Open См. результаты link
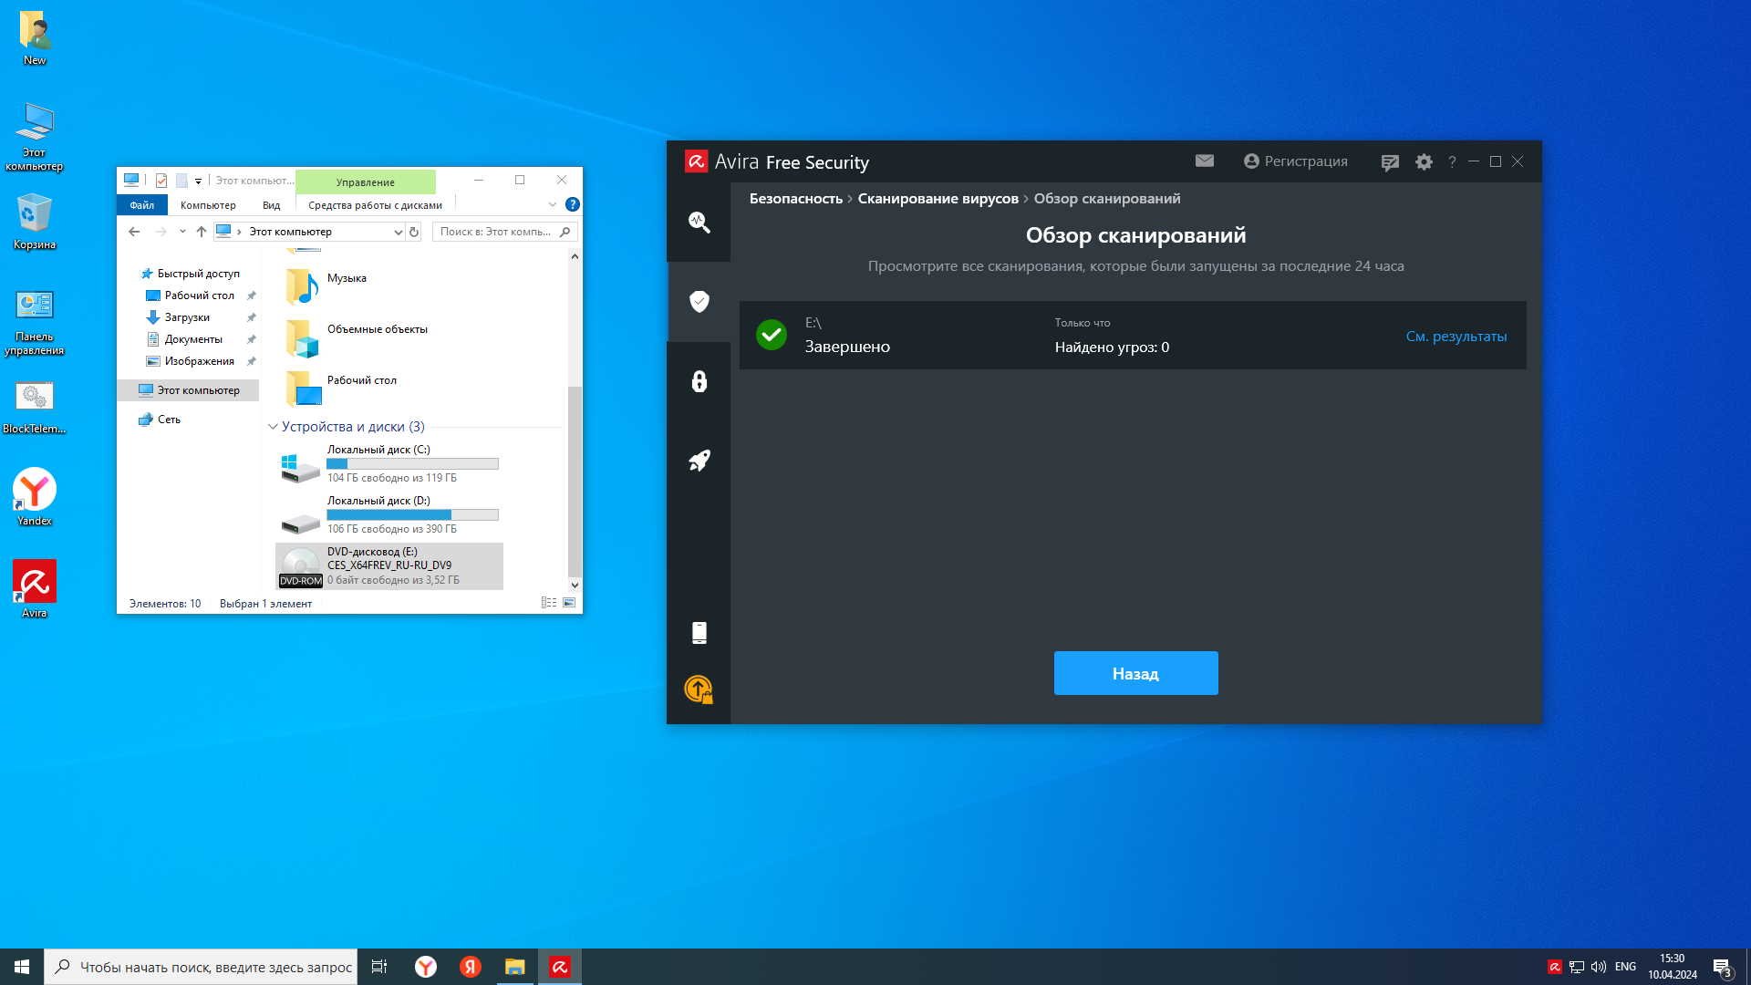 1456,337
